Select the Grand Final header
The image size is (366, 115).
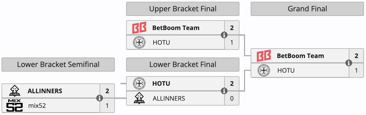307,9
